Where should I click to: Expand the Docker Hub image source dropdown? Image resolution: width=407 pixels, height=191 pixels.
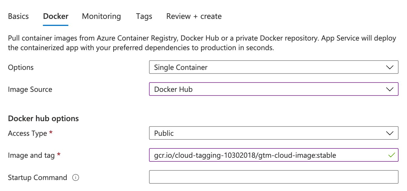273,89
